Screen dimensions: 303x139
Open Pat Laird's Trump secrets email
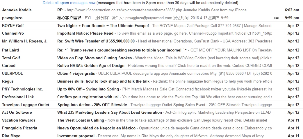tap(122, 50)
